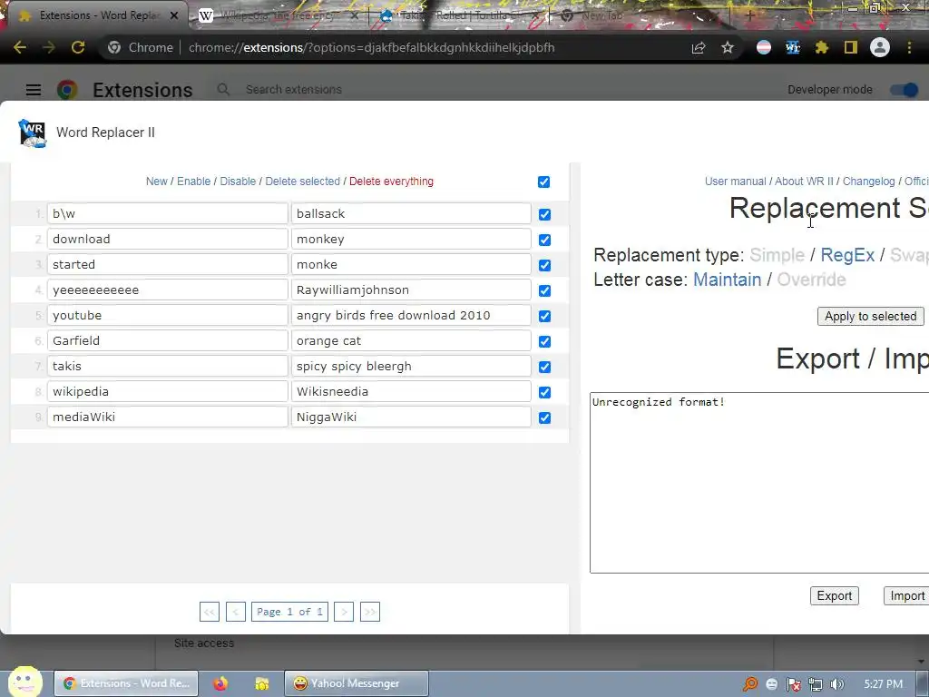Open the Changelog link

coord(868,182)
